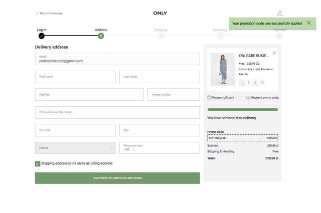Image resolution: width=321 pixels, height=213 pixels.
Task: Remove the BIRTHDAY25 promo code
Action: coord(272,138)
